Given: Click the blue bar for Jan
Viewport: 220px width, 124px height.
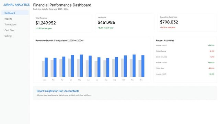Looking at the screenshot, I should point(46,67).
